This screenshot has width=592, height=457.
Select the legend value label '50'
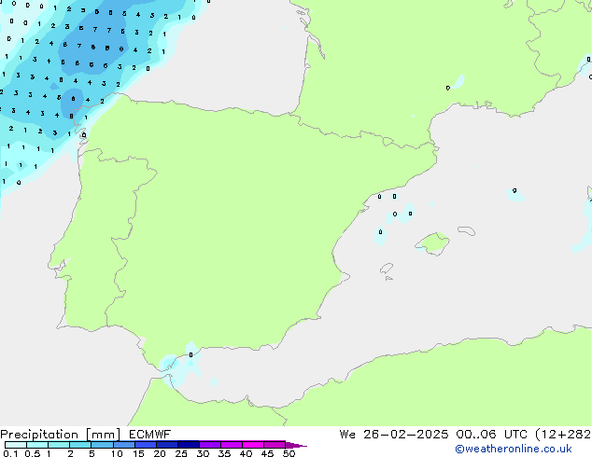pyautogui.click(x=289, y=453)
